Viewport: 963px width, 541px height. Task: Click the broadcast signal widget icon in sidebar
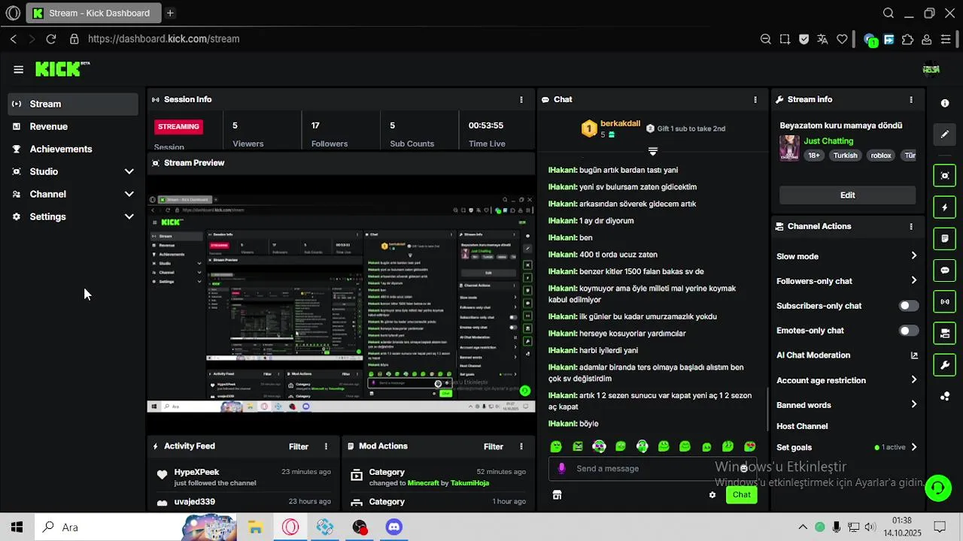(x=945, y=302)
